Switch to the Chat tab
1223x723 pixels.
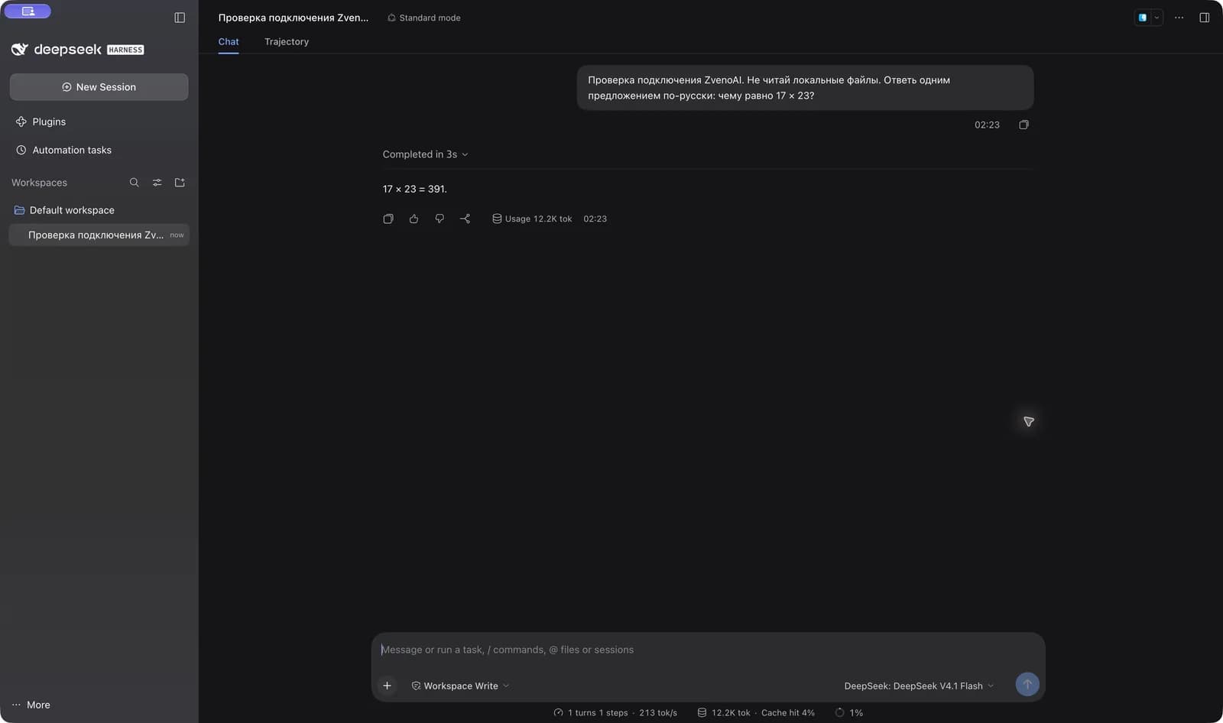[229, 41]
